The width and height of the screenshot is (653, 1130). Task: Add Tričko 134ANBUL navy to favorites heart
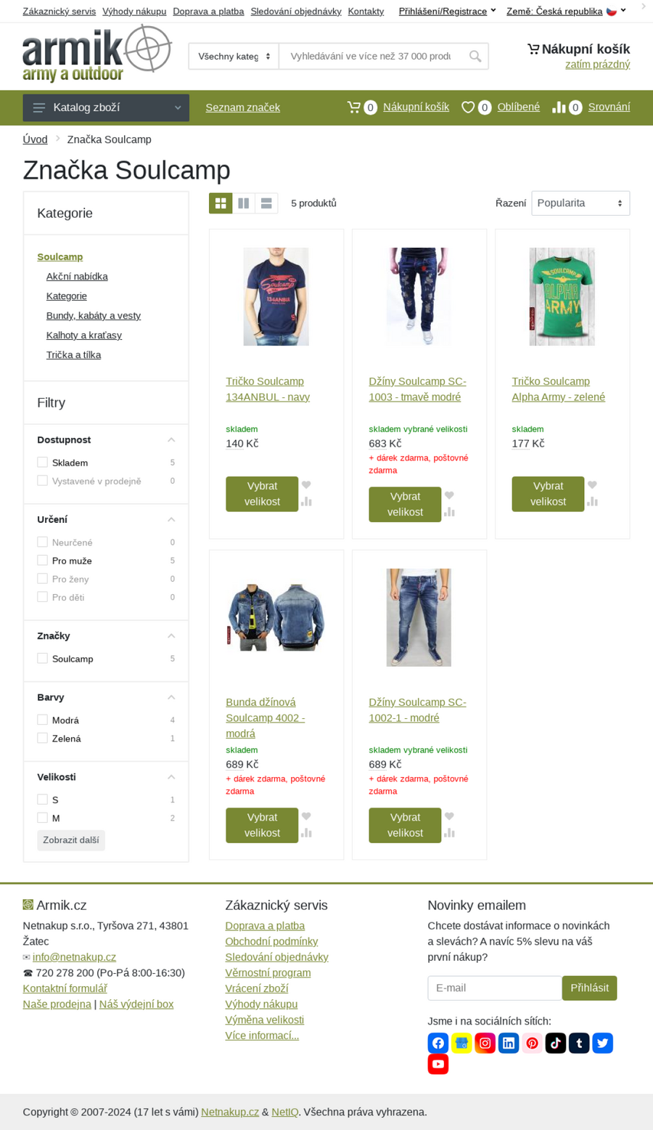click(306, 485)
